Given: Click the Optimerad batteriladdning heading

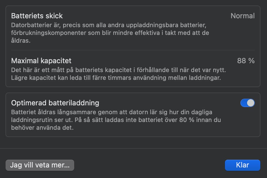Looking at the screenshot, I should 55,103.
